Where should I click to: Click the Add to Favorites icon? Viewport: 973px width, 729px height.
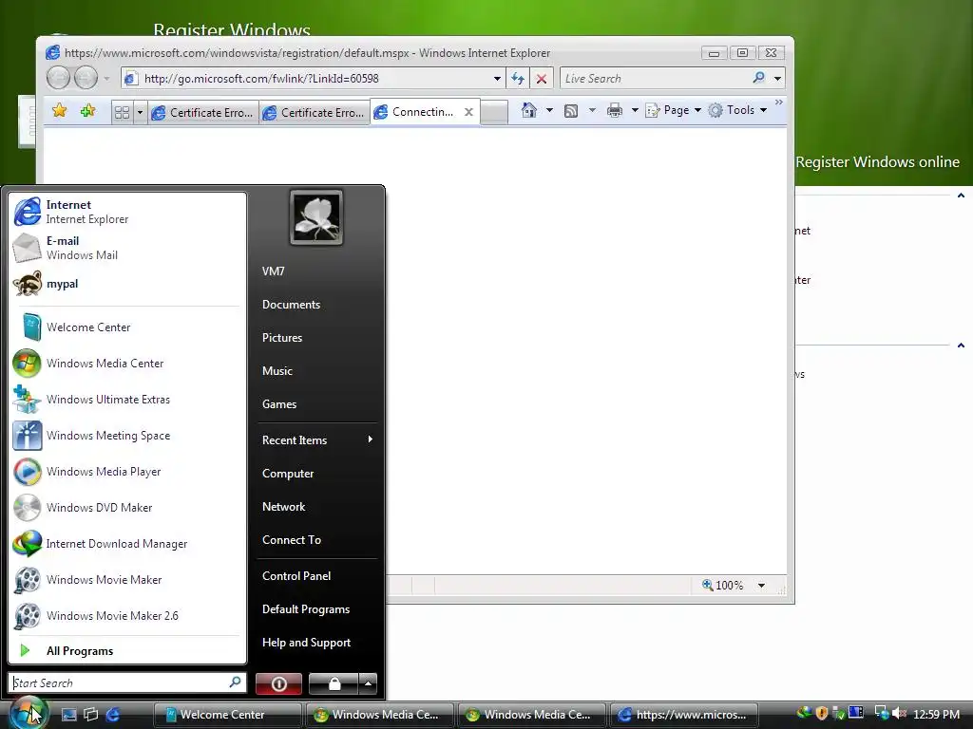(x=88, y=111)
